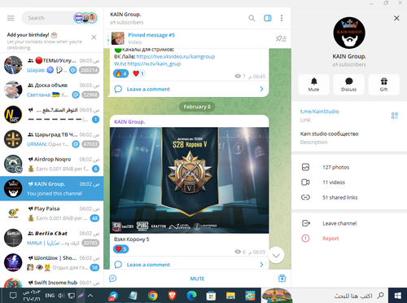Close the channel info panel
The width and height of the screenshot is (407, 303).
[396, 18]
